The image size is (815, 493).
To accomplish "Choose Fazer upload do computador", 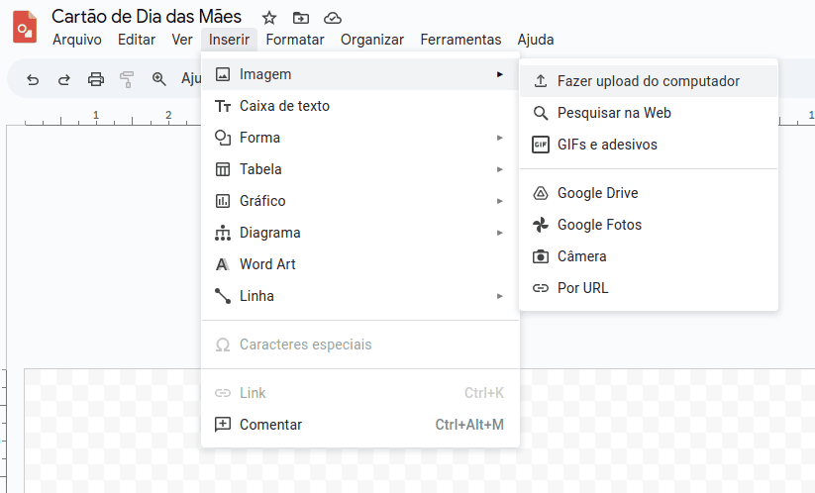I will [x=649, y=81].
